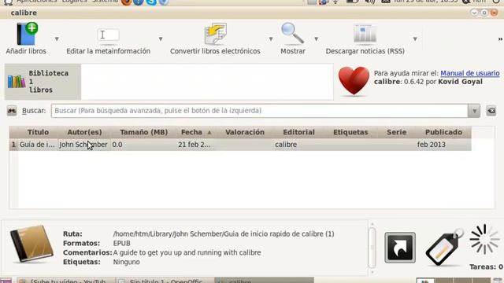This screenshot has height=283, width=504.
Task: Click the EPUB format text
Action: pyautogui.click(x=121, y=243)
